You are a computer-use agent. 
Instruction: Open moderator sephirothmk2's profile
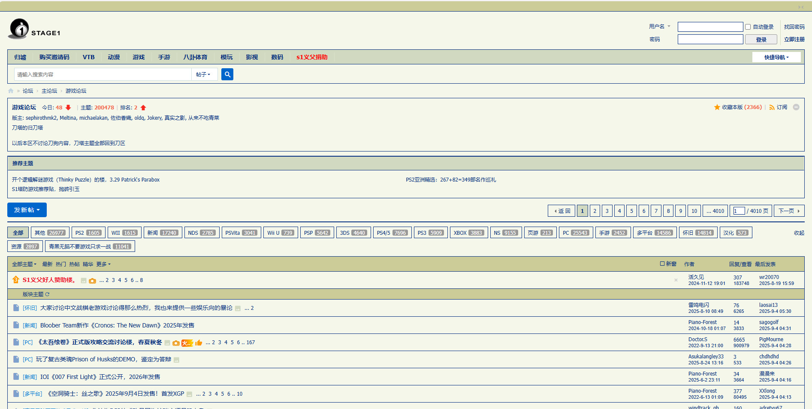(x=41, y=118)
